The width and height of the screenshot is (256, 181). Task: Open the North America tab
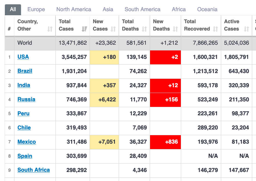(74, 10)
